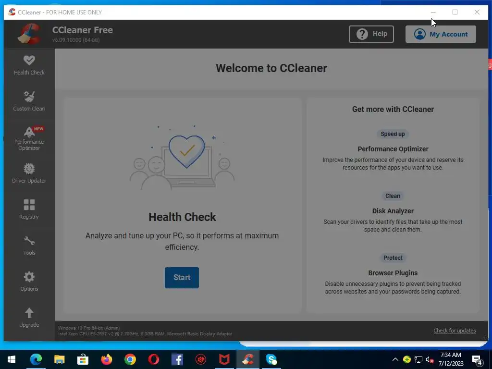Image resolution: width=492 pixels, height=369 pixels.
Task: Click the Health Check heart illustration
Action: point(186,151)
